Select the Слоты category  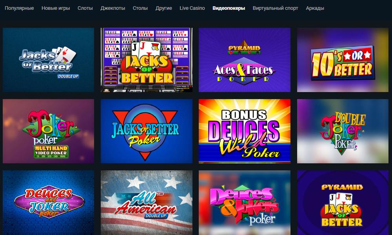[x=85, y=8]
